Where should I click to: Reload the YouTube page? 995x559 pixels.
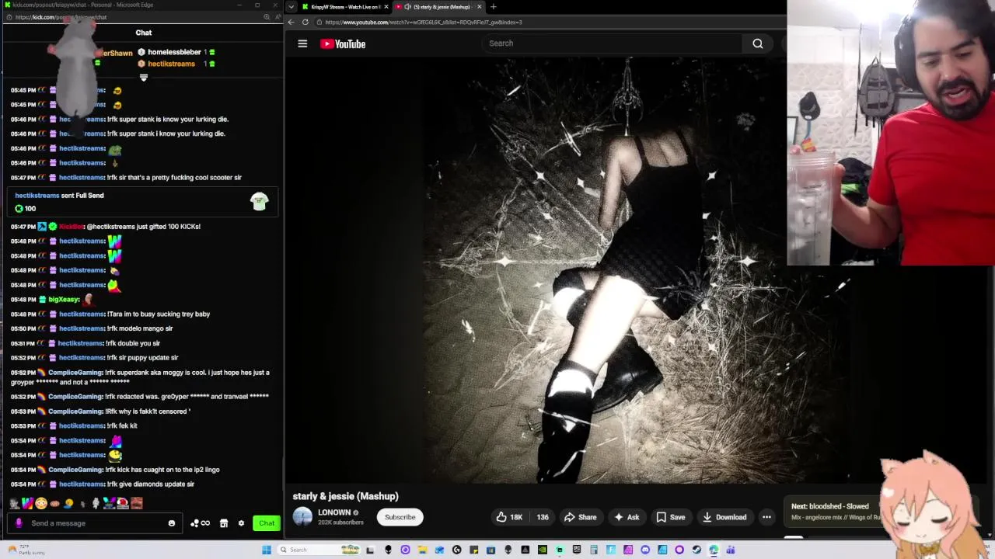[x=305, y=22]
